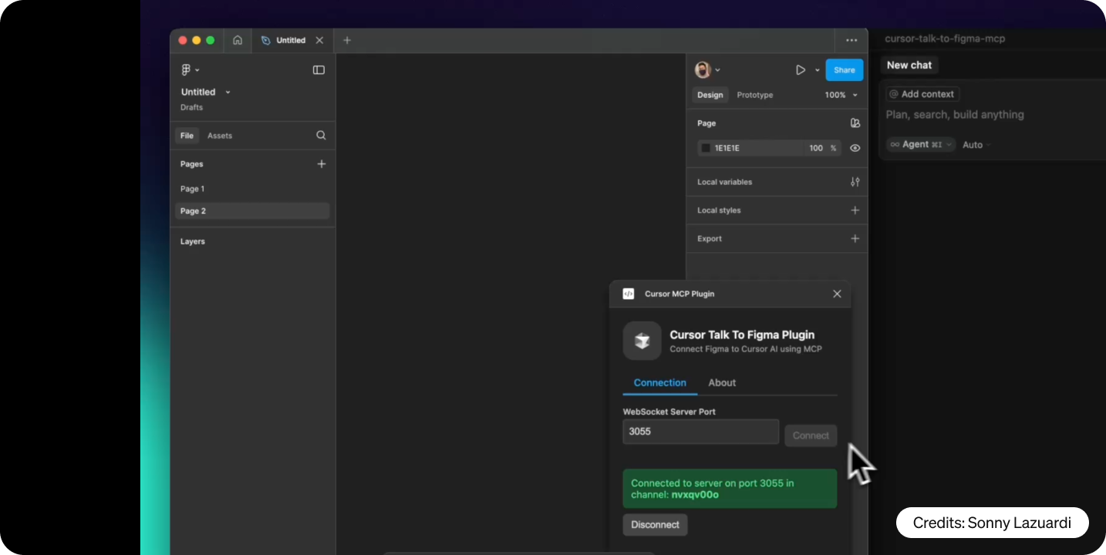Open the present options dropdown arrow

(817, 70)
